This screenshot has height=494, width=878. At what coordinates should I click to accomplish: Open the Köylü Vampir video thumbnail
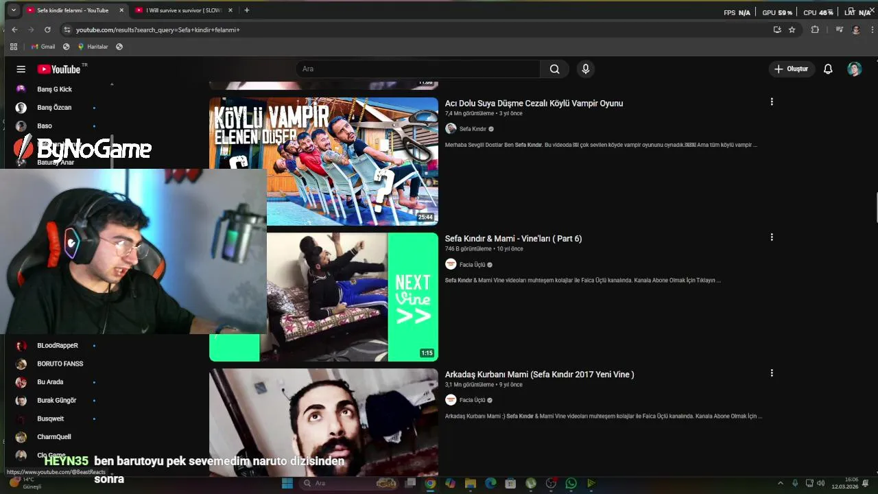click(x=324, y=161)
